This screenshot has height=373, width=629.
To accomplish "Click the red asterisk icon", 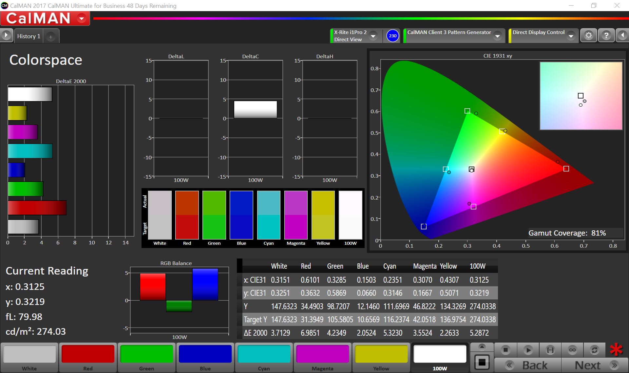I will coord(616,350).
